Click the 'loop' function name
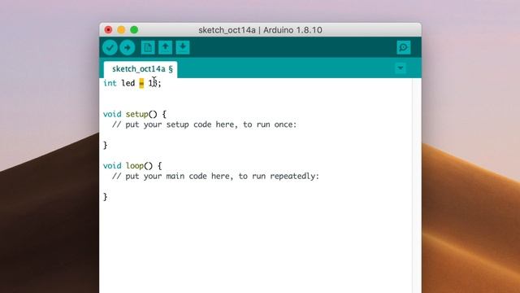Viewport: 520px width, 293px height. click(x=135, y=166)
